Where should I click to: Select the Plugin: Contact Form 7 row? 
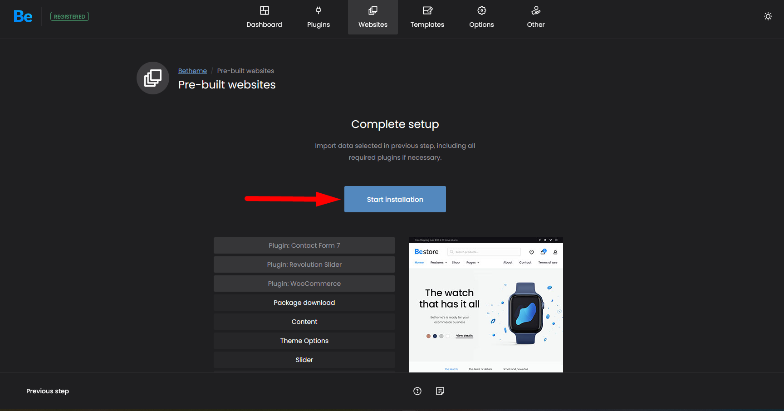coord(304,245)
